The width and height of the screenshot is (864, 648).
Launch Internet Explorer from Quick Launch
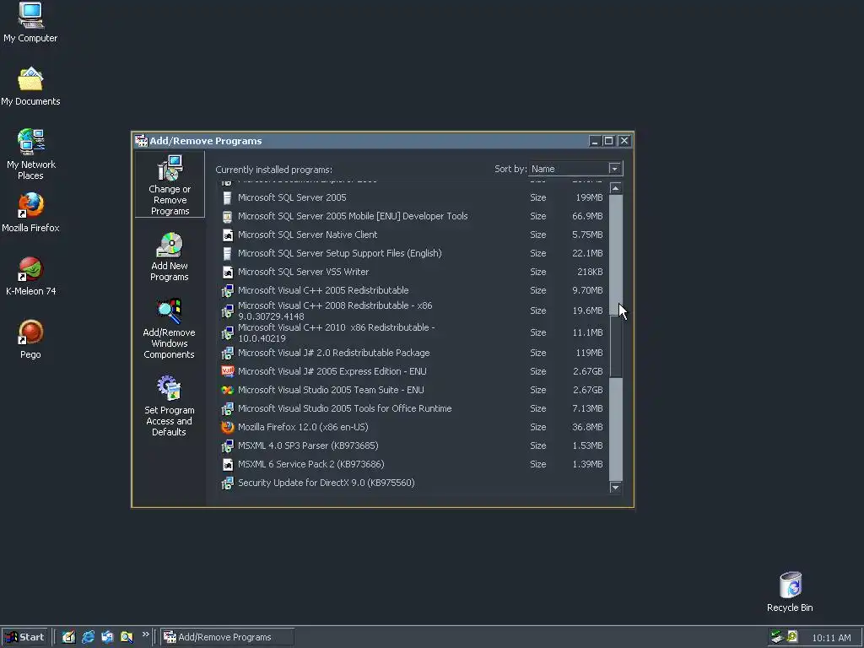[88, 637]
